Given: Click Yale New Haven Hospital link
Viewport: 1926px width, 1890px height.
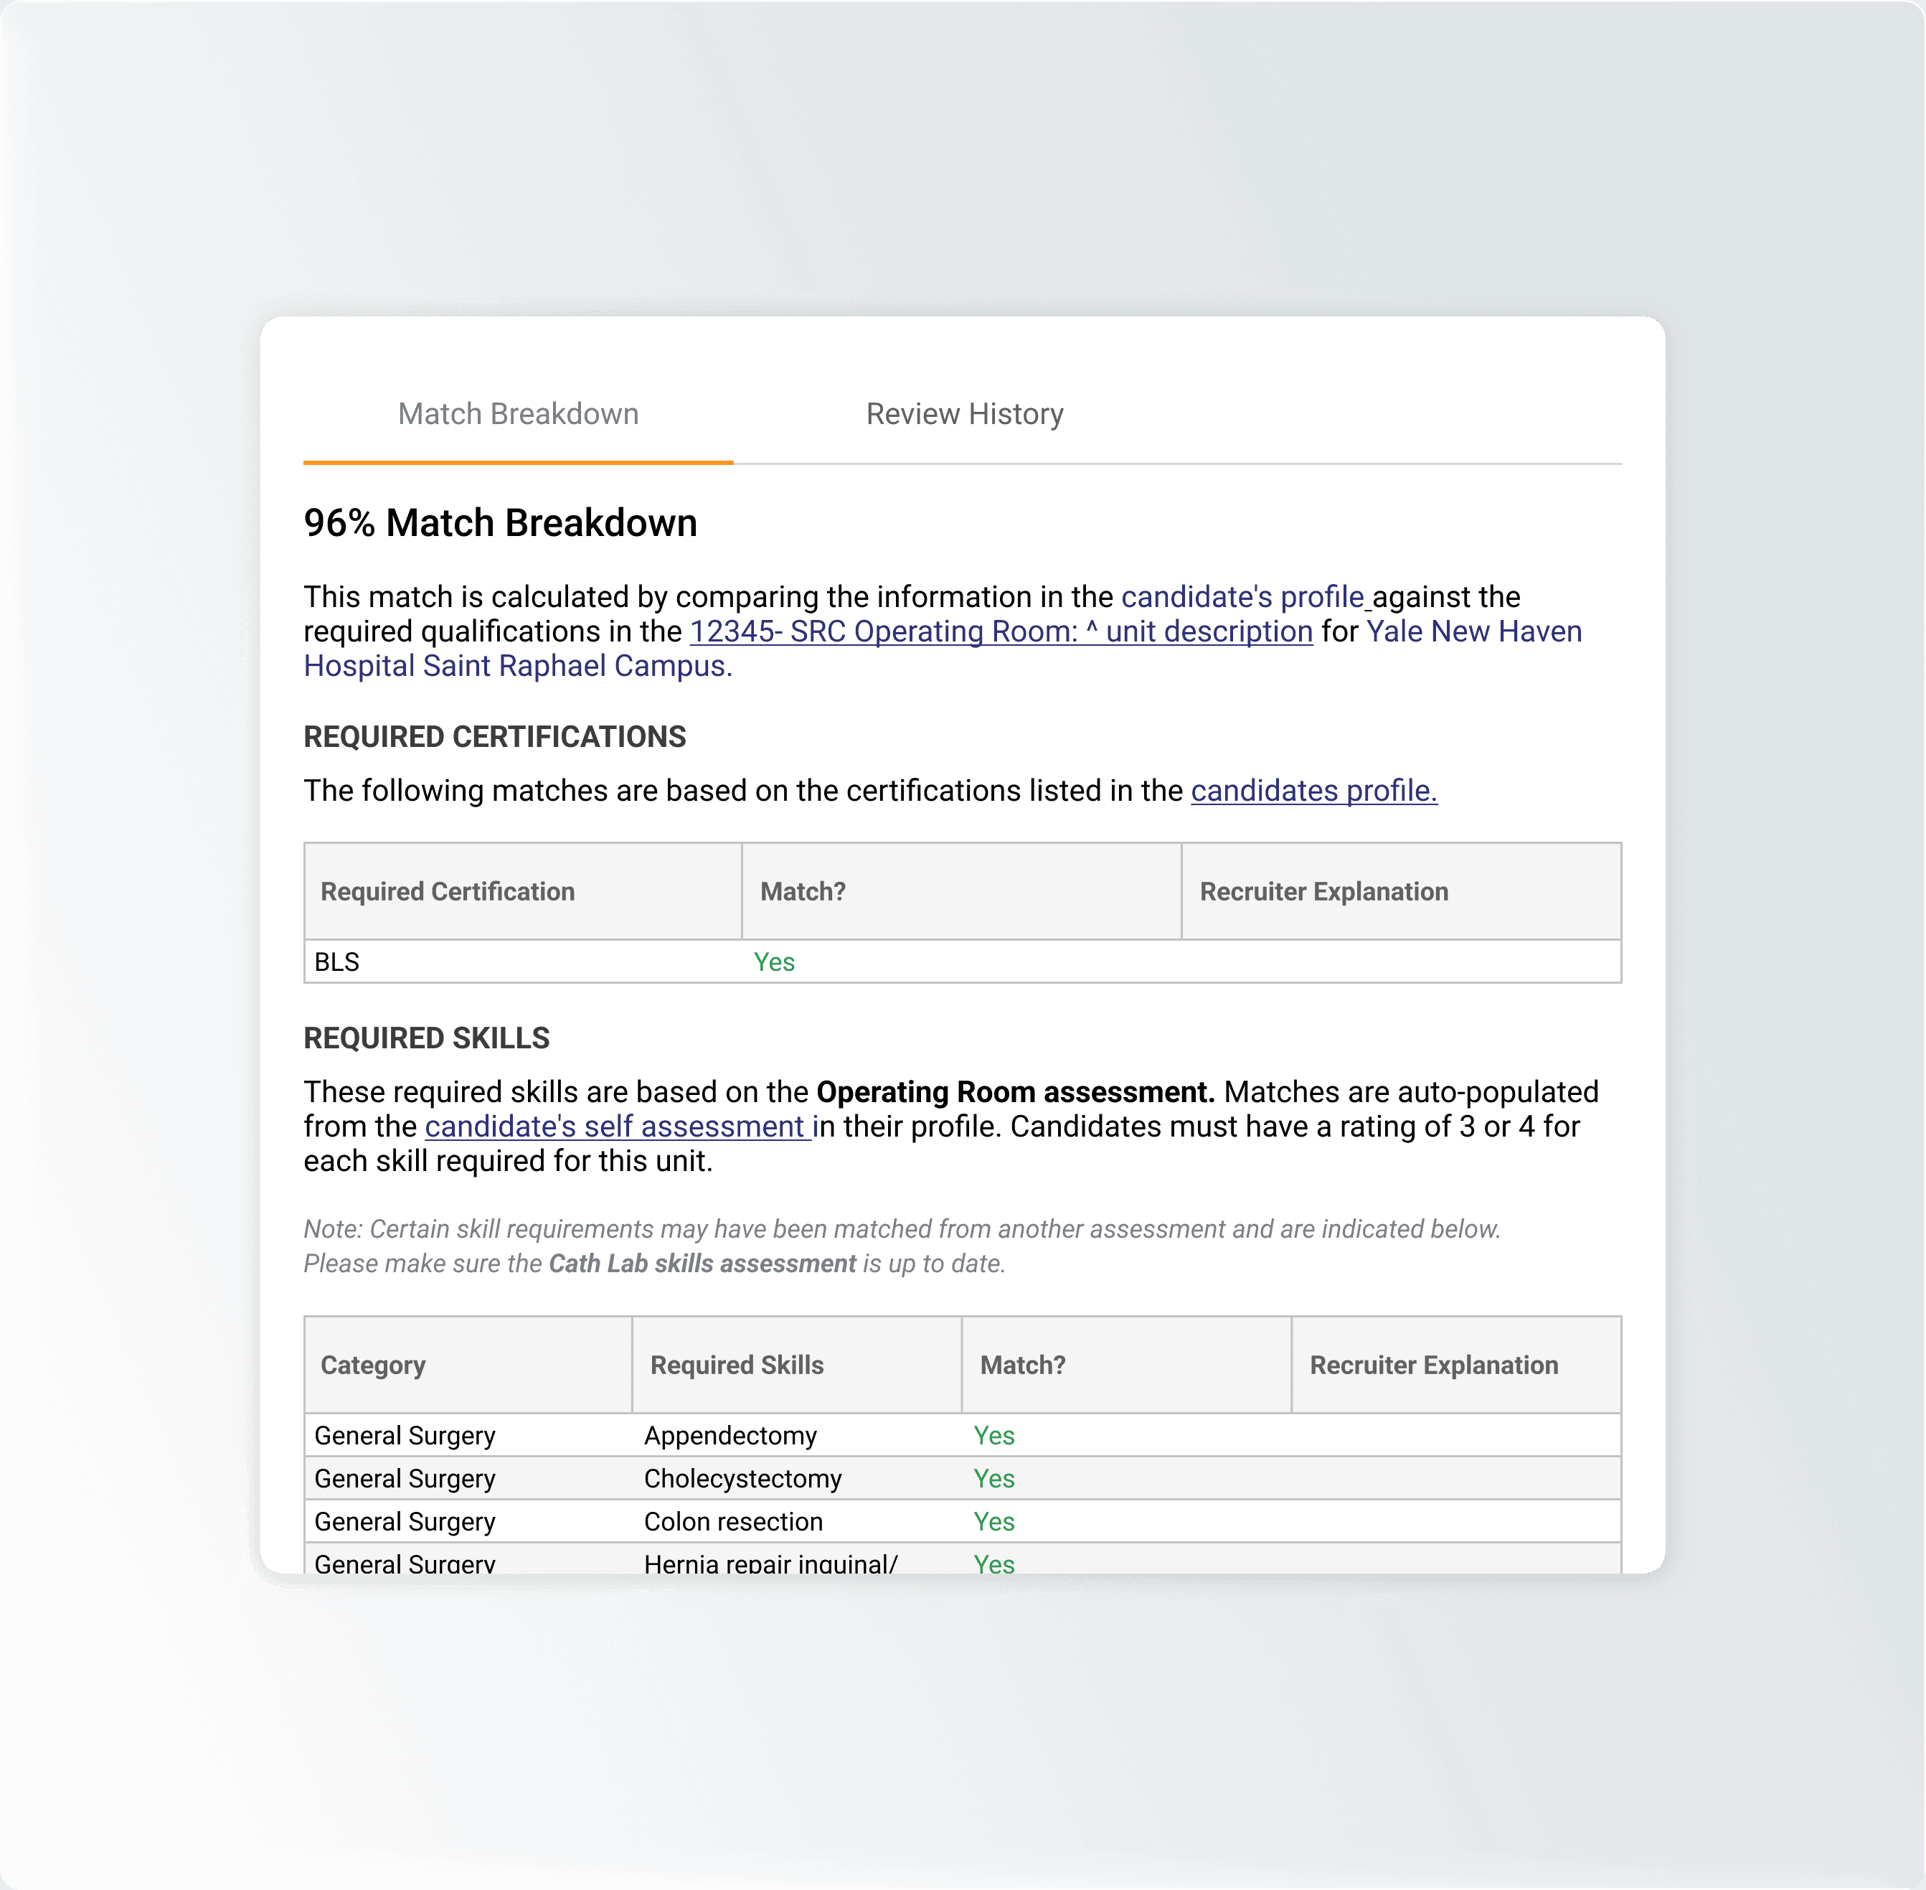Looking at the screenshot, I should coord(1473,631).
